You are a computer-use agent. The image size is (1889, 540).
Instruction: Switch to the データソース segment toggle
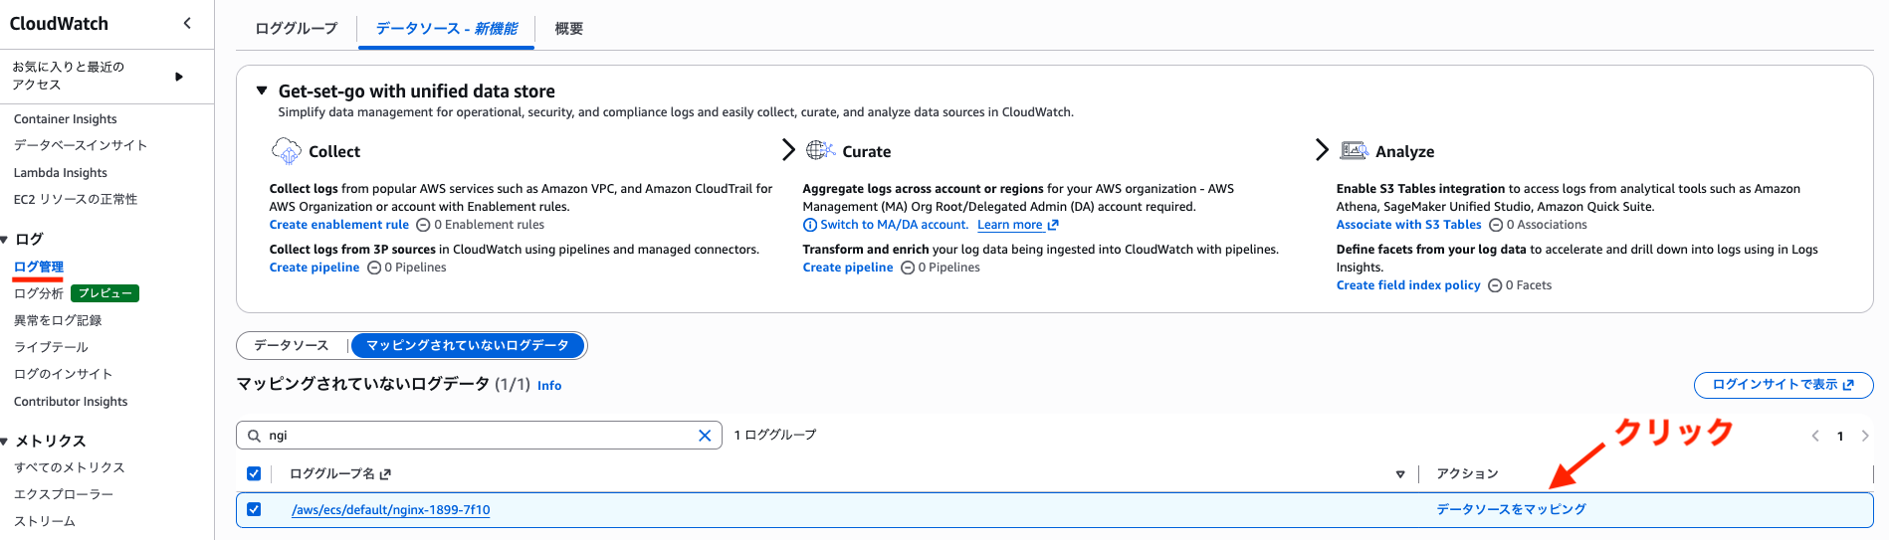tap(291, 345)
